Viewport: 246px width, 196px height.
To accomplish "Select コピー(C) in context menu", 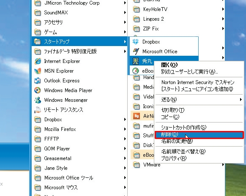I will tap(170, 117).
